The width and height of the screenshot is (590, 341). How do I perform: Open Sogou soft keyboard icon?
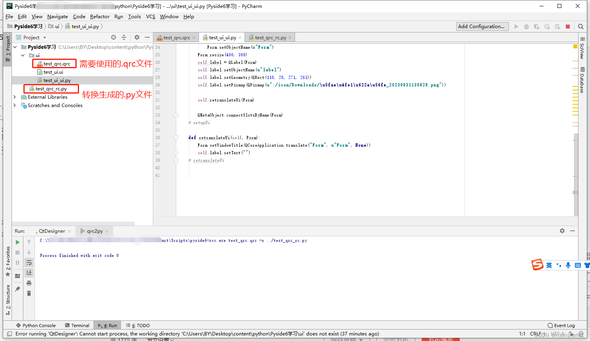tap(578, 265)
